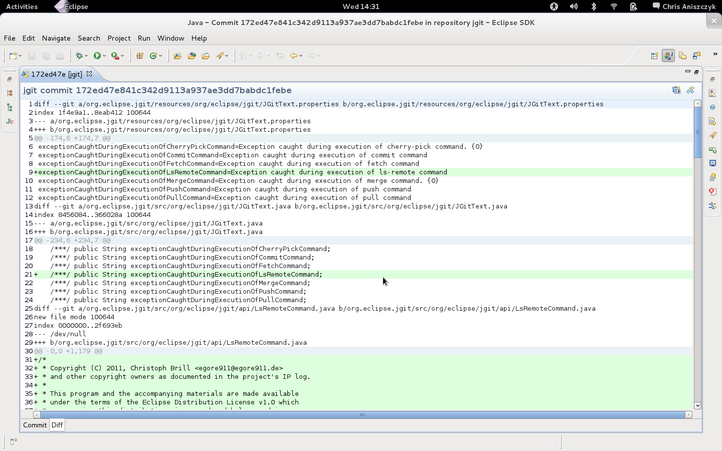The width and height of the screenshot is (722, 451).
Task: Click the New wizard toolbar icon
Action: pyautogui.click(x=13, y=56)
